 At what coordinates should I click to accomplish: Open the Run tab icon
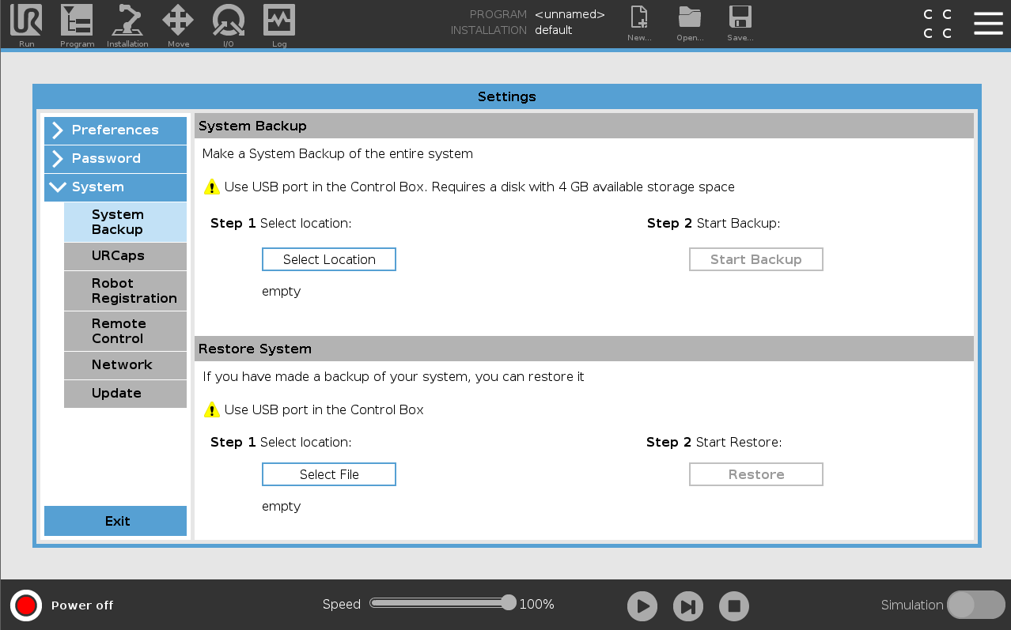point(26,21)
